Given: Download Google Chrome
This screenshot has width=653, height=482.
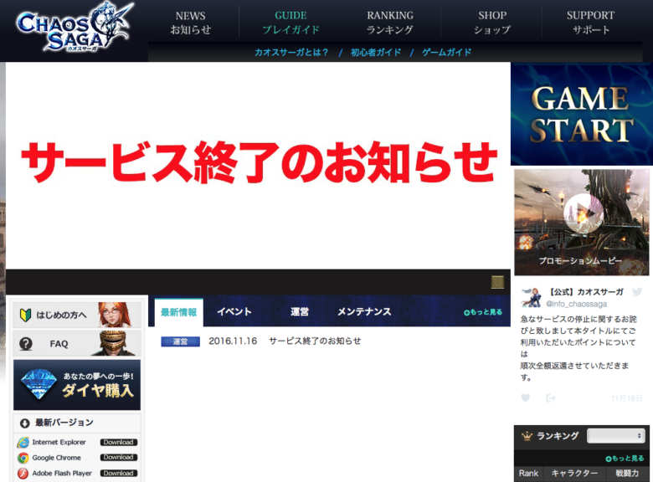Looking at the screenshot, I should pos(118,457).
